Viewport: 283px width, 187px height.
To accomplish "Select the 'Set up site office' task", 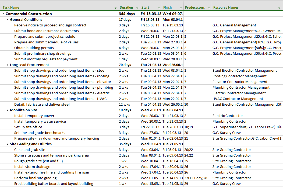I will coord(28,127).
